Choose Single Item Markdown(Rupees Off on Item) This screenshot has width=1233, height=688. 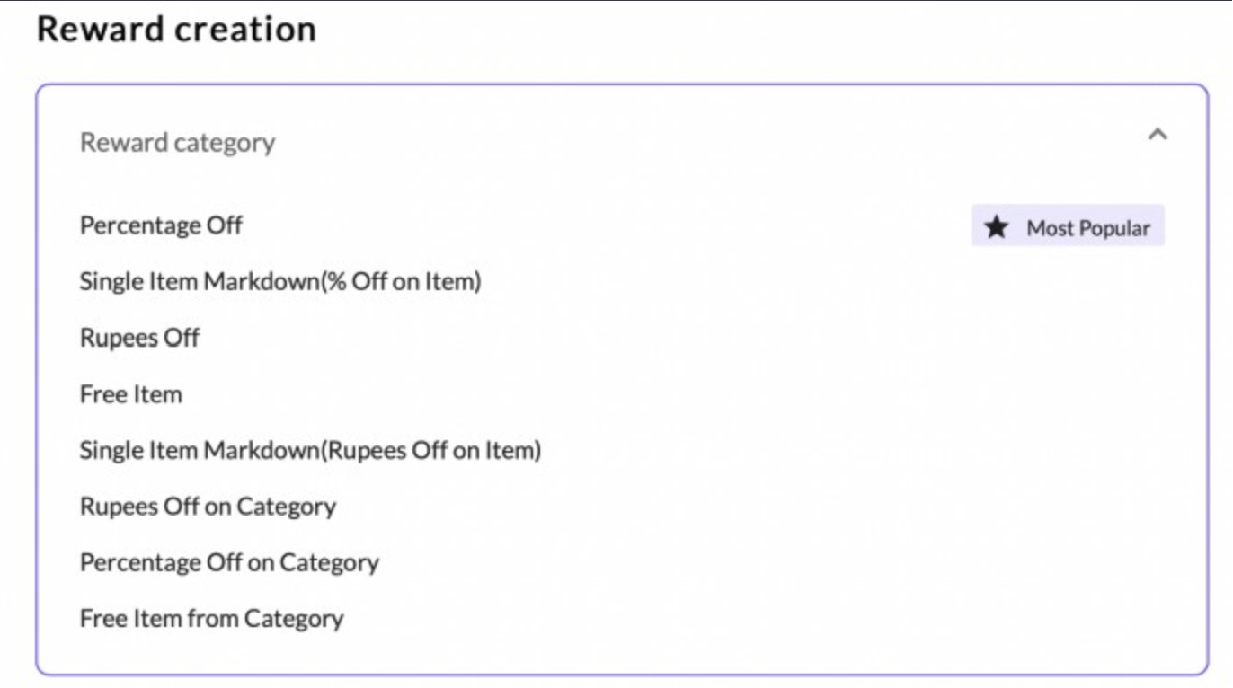(x=311, y=450)
